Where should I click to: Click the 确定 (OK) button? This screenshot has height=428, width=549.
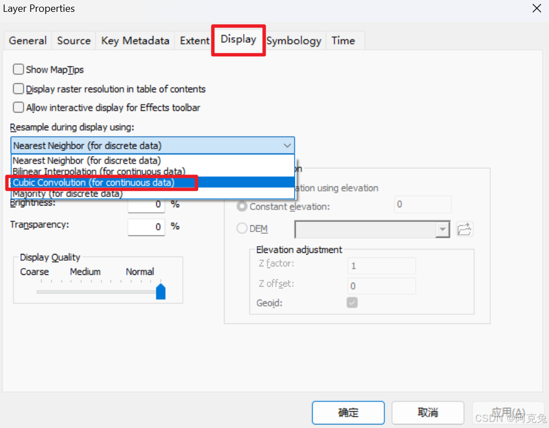pos(348,413)
